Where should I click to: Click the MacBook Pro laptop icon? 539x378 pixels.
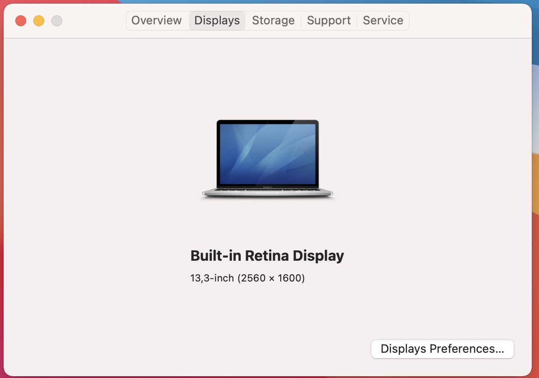[268, 158]
